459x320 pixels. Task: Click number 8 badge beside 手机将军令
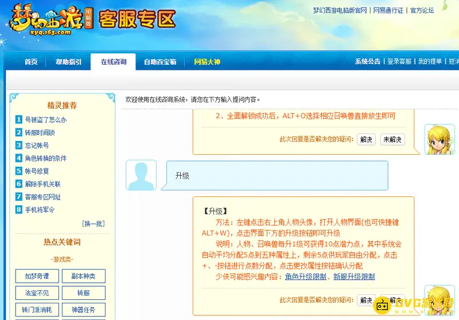tap(19, 209)
